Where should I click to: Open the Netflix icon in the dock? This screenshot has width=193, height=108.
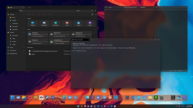(x=93, y=98)
